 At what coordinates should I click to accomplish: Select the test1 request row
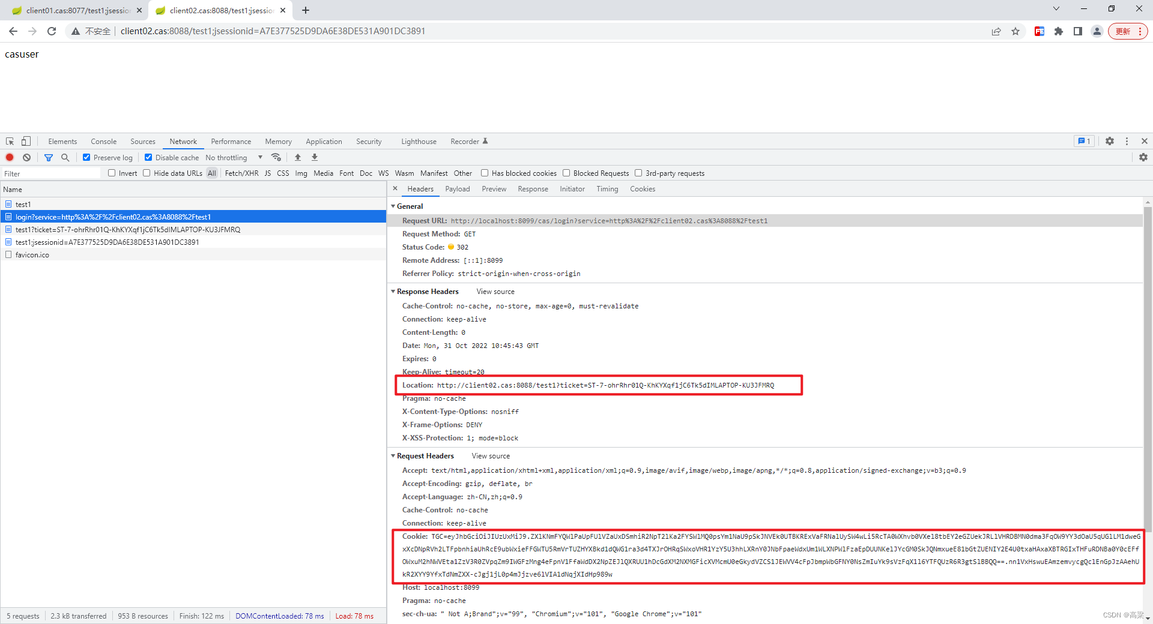[193, 205]
